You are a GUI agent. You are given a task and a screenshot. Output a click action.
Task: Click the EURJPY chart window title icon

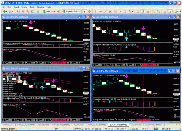pyautogui.click(x=93, y=71)
